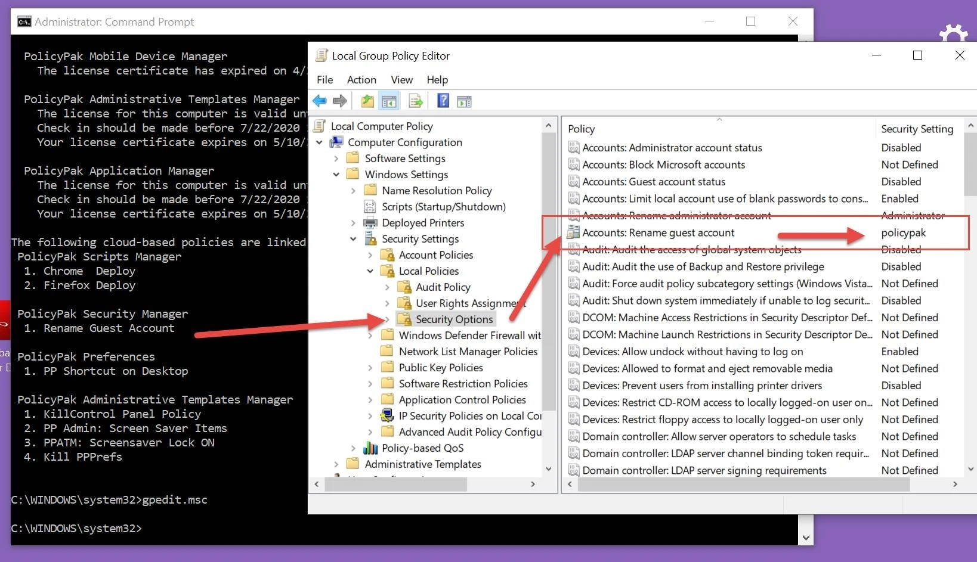The image size is (977, 562).
Task: Select Security Options in the tree
Action: [454, 319]
